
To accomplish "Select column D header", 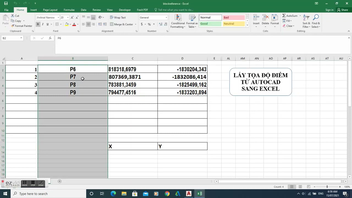I will (x=182, y=58).
